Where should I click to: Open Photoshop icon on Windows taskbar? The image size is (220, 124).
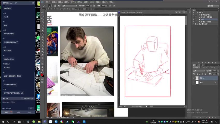tap(45, 122)
